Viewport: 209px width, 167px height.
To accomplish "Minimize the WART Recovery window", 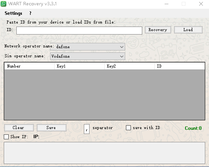I will pos(167,4).
